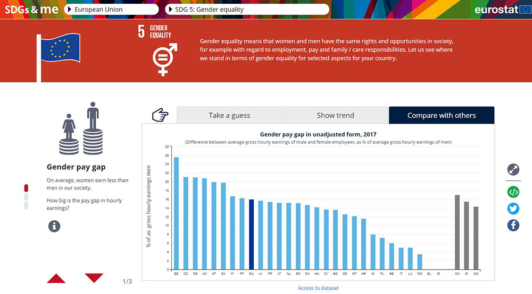The width and height of the screenshot is (532, 294).
Task: Share chart via Twitter icon
Action: coord(513,209)
